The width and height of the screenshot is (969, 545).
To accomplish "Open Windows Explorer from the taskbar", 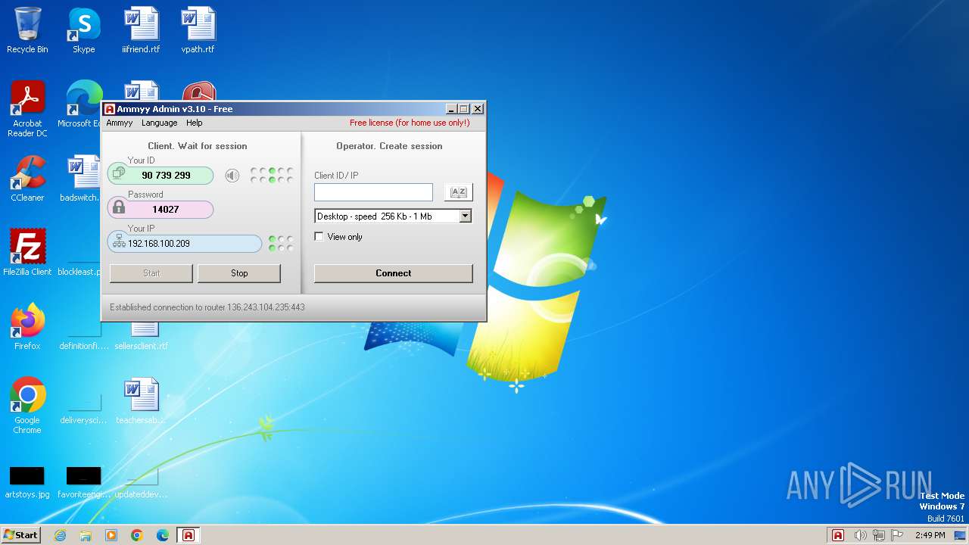I will point(86,535).
